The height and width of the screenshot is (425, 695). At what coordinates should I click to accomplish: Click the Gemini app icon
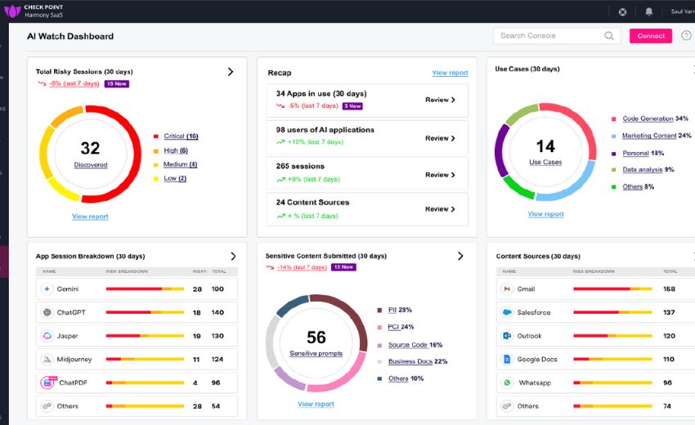47,289
